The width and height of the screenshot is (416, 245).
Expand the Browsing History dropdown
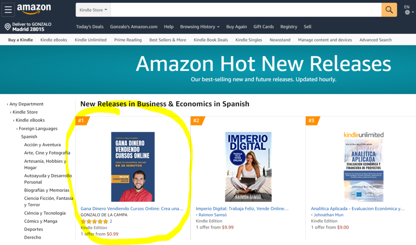pos(199,27)
